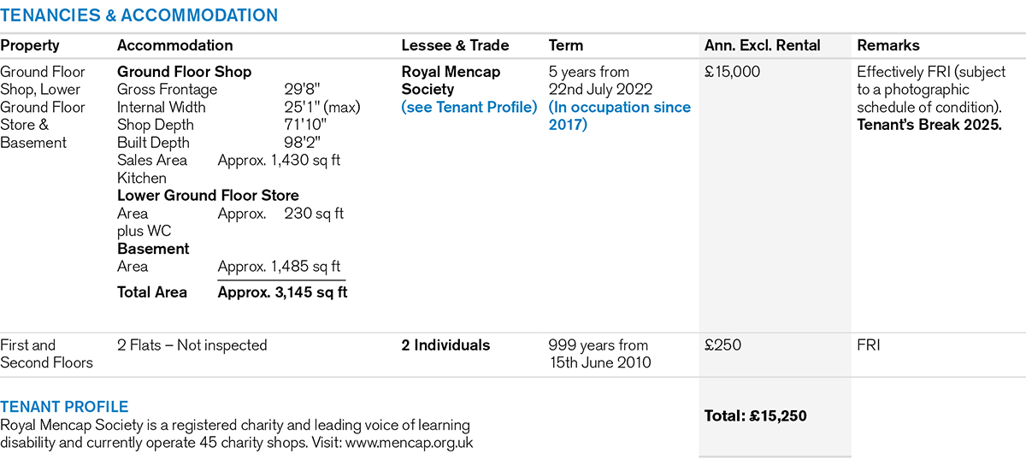Screen dimensions: 1026x465
Task: Click the TENANT PROFILE heading
Action: click(64, 407)
